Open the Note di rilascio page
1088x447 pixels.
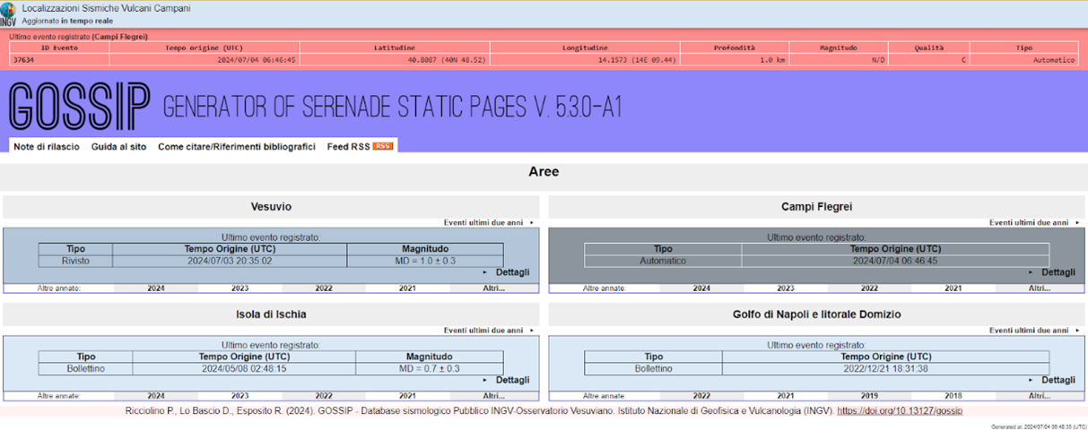(47, 146)
